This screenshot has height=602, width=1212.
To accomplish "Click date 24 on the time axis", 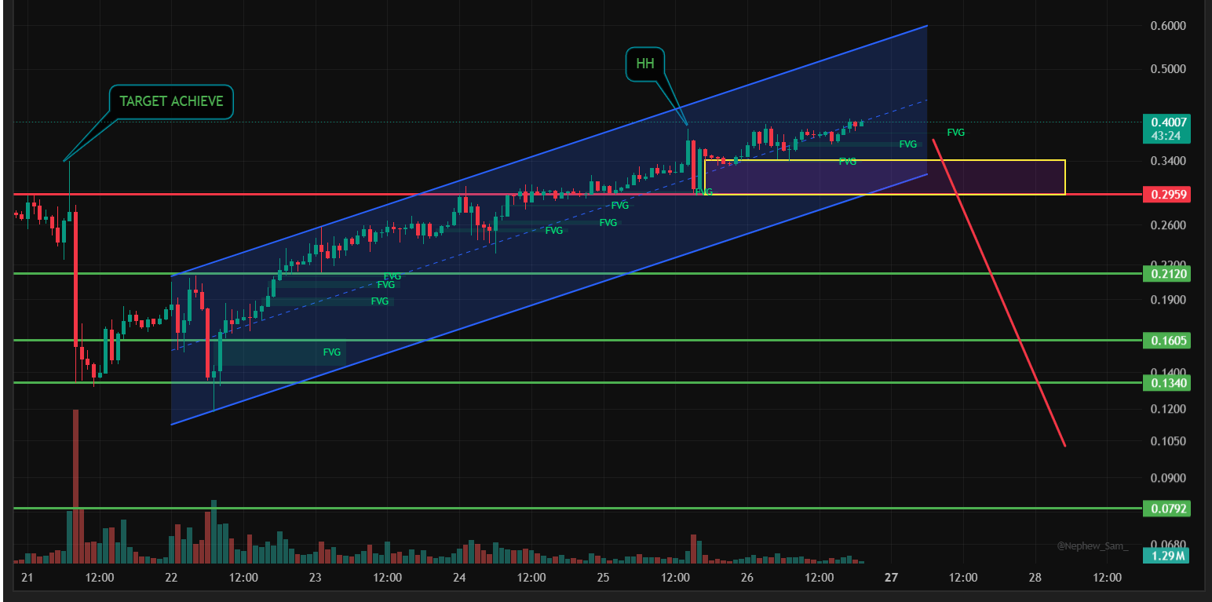I will pos(459,578).
